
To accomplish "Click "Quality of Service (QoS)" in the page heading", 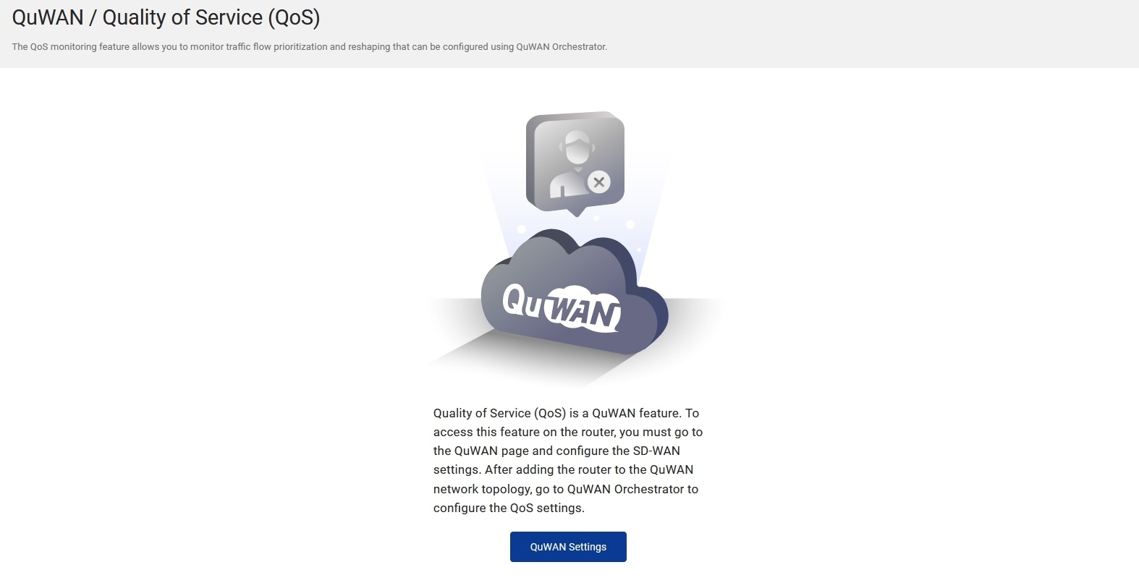I will 211,17.
